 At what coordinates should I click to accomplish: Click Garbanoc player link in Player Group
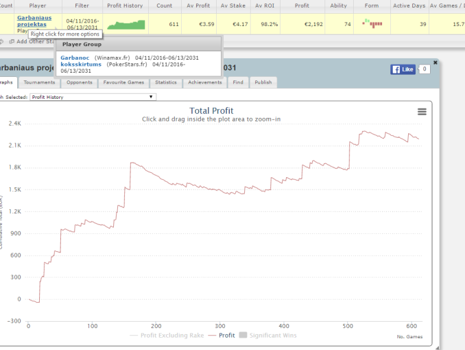tap(75, 57)
